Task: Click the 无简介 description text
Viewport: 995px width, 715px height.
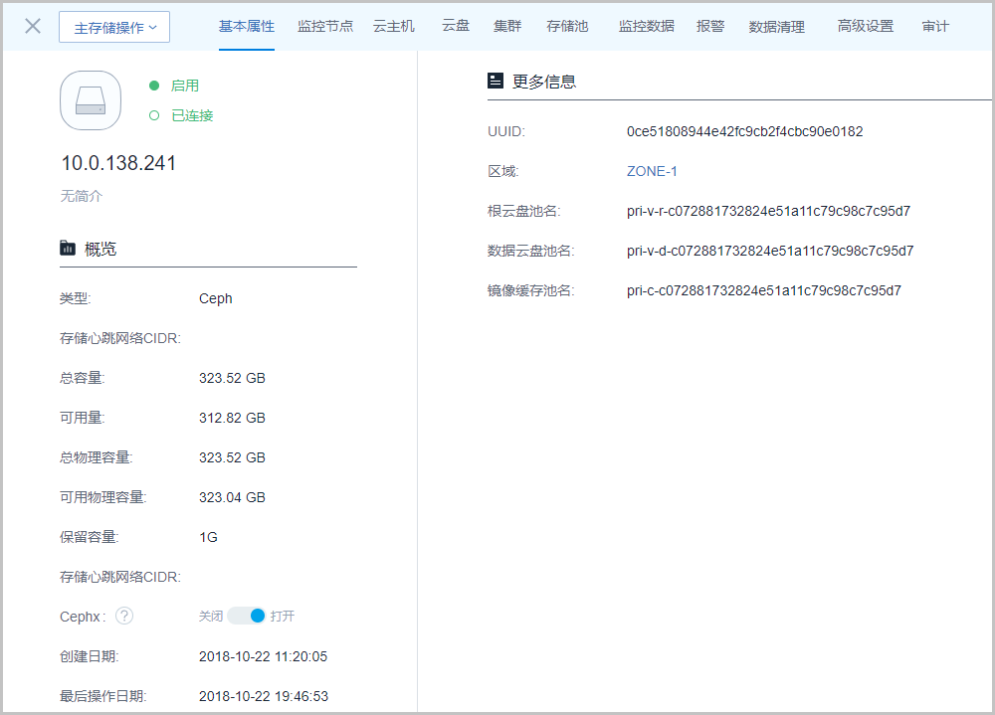Action: click(82, 196)
